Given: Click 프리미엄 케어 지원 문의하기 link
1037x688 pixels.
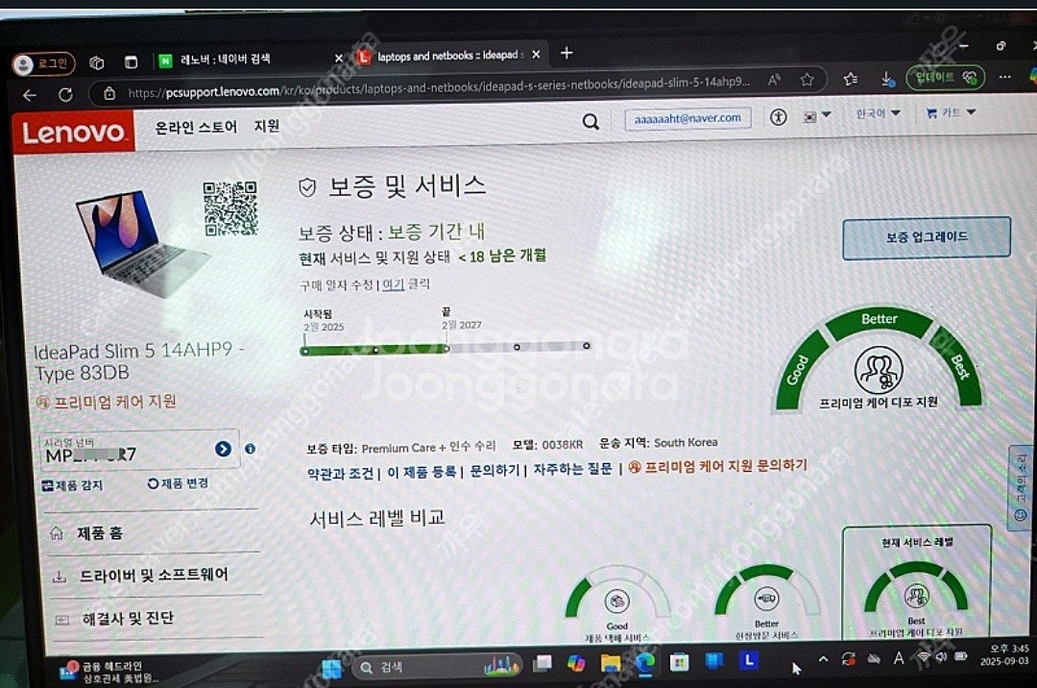Looking at the screenshot, I should coord(717,466).
